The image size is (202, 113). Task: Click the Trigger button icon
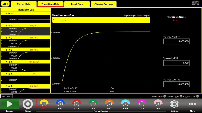pos(28,104)
